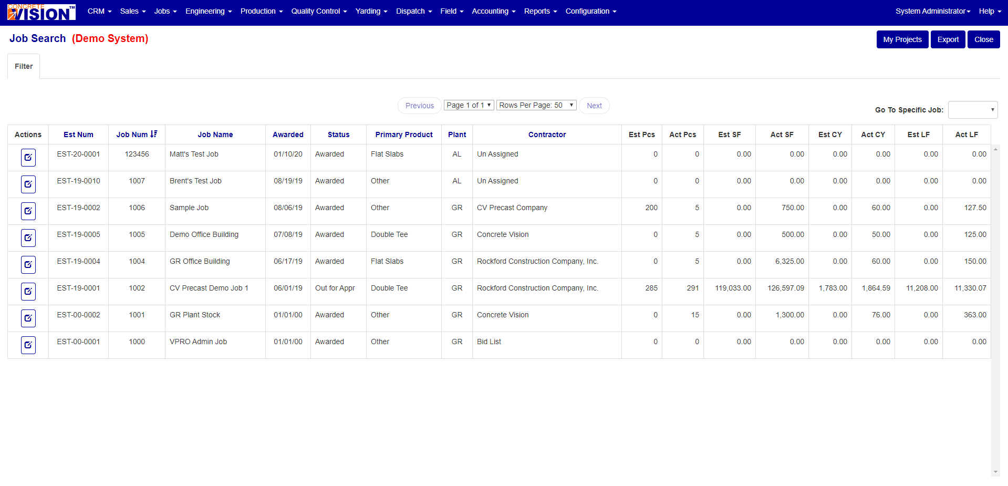Click the My Projects button
The image size is (1008, 486).
(902, 39)
